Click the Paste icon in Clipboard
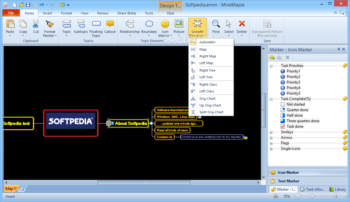Image resolution: width=350 pixels, height=202 pixels. (x=10, y=24)
